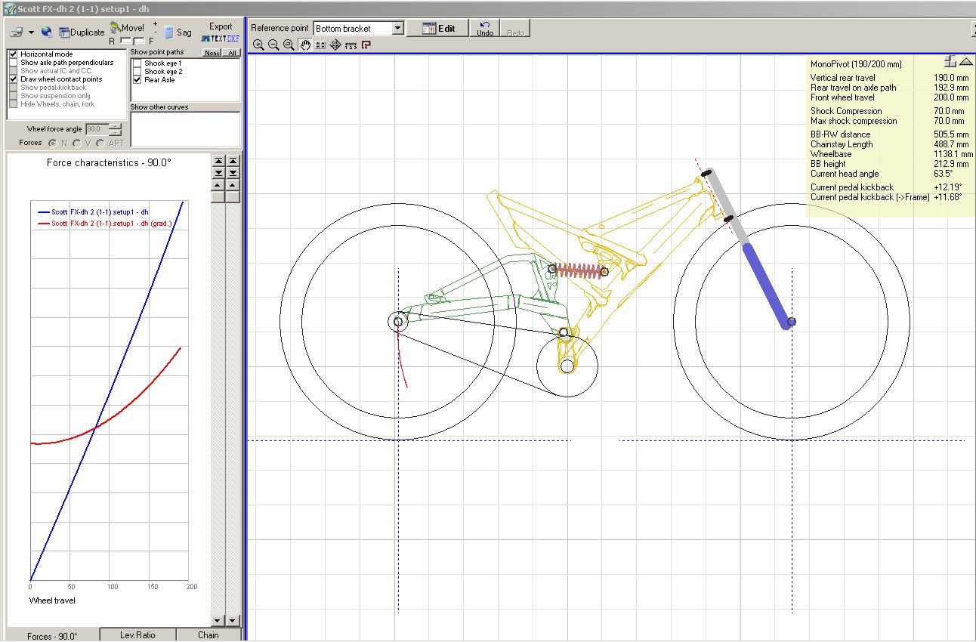Increase the Wheel force angle stepper

115,126
